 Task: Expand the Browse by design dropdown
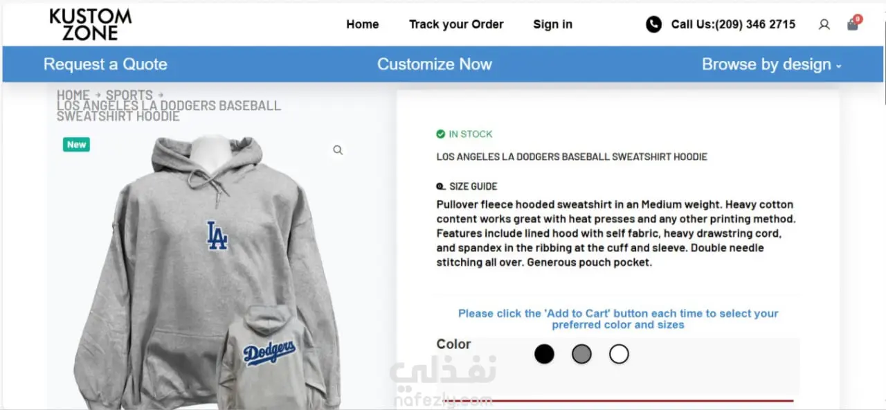[x=772, y=64]
